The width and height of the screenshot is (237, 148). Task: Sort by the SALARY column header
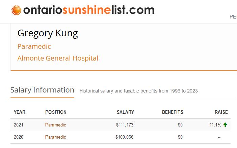125,112
